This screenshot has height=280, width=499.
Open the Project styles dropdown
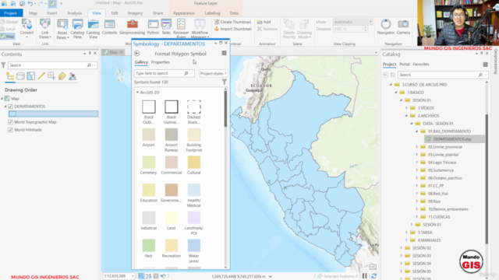click(x=214, y=73)
